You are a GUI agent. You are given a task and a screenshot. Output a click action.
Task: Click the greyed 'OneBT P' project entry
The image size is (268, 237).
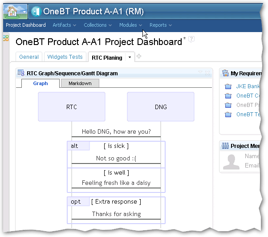point(248,105)
